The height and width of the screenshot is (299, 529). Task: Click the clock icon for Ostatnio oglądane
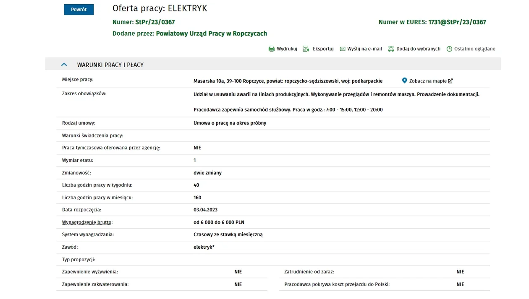(449, 49)
